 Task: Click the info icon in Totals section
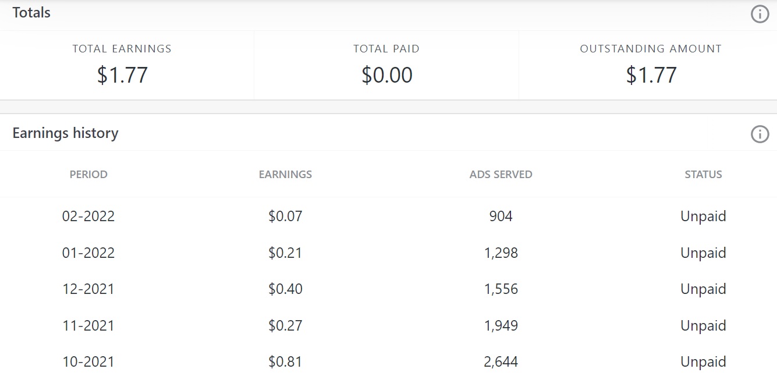pyautogui.click(x=760, y=13)
